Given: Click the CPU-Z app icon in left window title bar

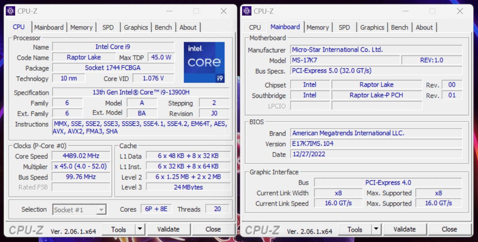Looking at the screenshot, I should click(x=11, y=11).
